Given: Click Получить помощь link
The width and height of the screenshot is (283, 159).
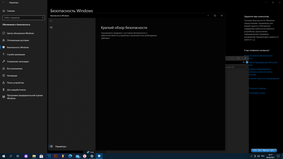Looking at the screenshot, I should tap(258, 88).
